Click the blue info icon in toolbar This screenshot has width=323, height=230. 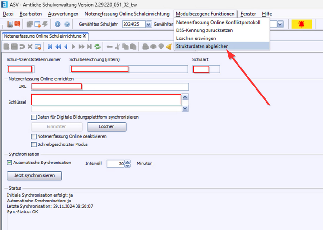click(57, 24)
